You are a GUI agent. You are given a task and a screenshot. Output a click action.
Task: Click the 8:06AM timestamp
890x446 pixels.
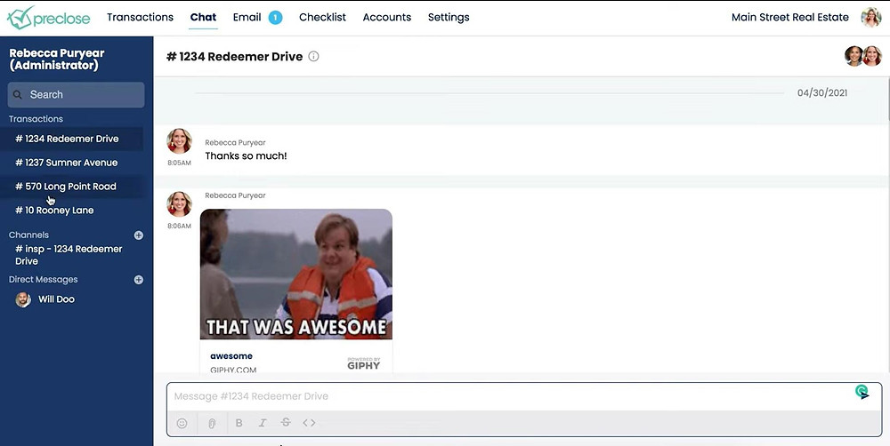(x=180, y=226)
